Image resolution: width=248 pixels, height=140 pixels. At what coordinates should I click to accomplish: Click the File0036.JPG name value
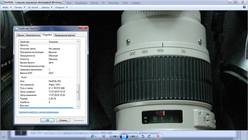(x=55, y=81)
